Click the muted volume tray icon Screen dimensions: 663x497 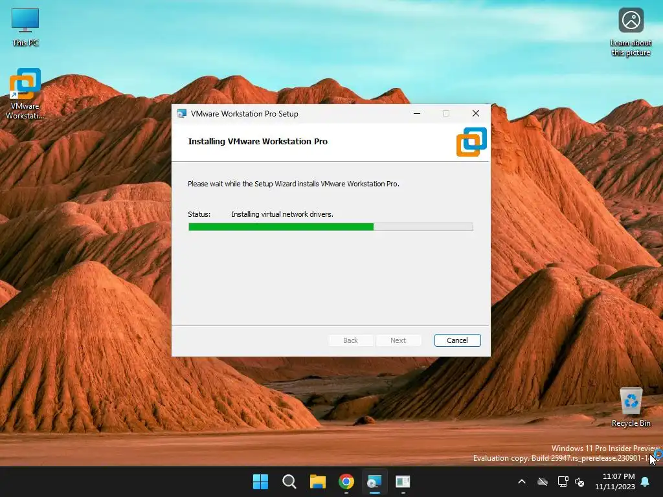point(579,481)
